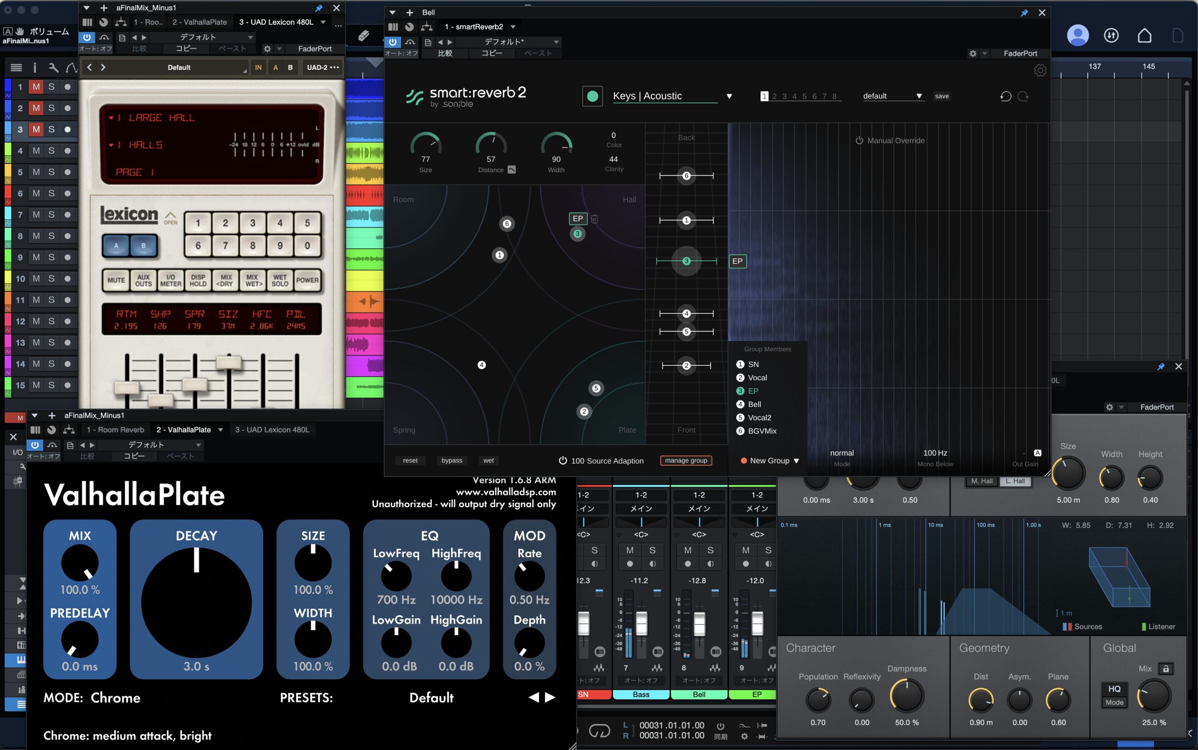Screen dimensions: 1198x750
Task: Toggle 100 Source Adaption power
Action: pyautogui.click(x=562, y=460)
